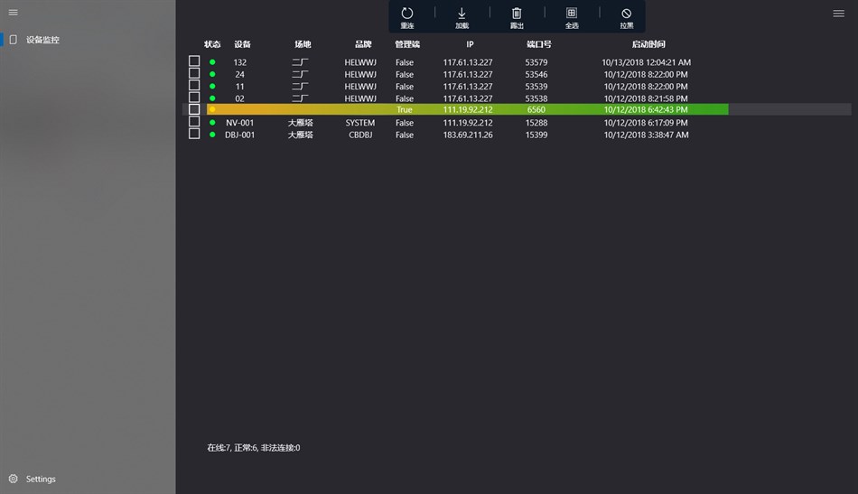Click start time 10/12/2018 6:42:43 PM
This screenshot has width=858, height=494.
coord(647,109)
